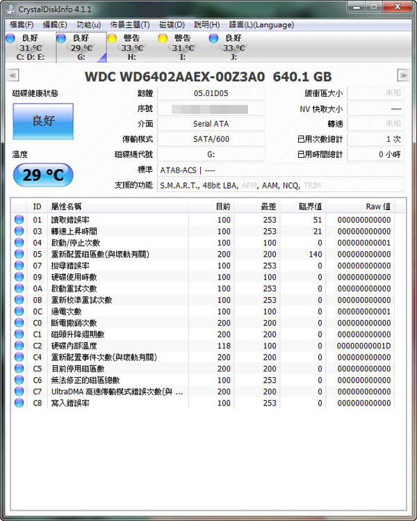Click status icon of row 01 讀取錯誤率

19,220
